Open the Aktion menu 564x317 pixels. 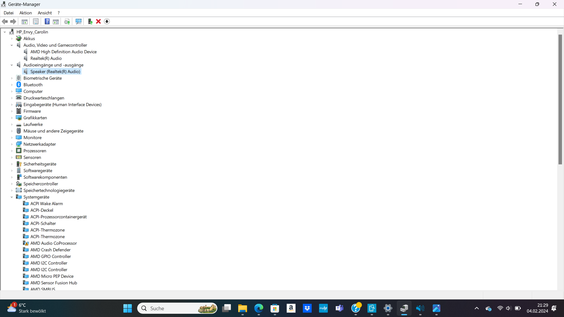25,13
